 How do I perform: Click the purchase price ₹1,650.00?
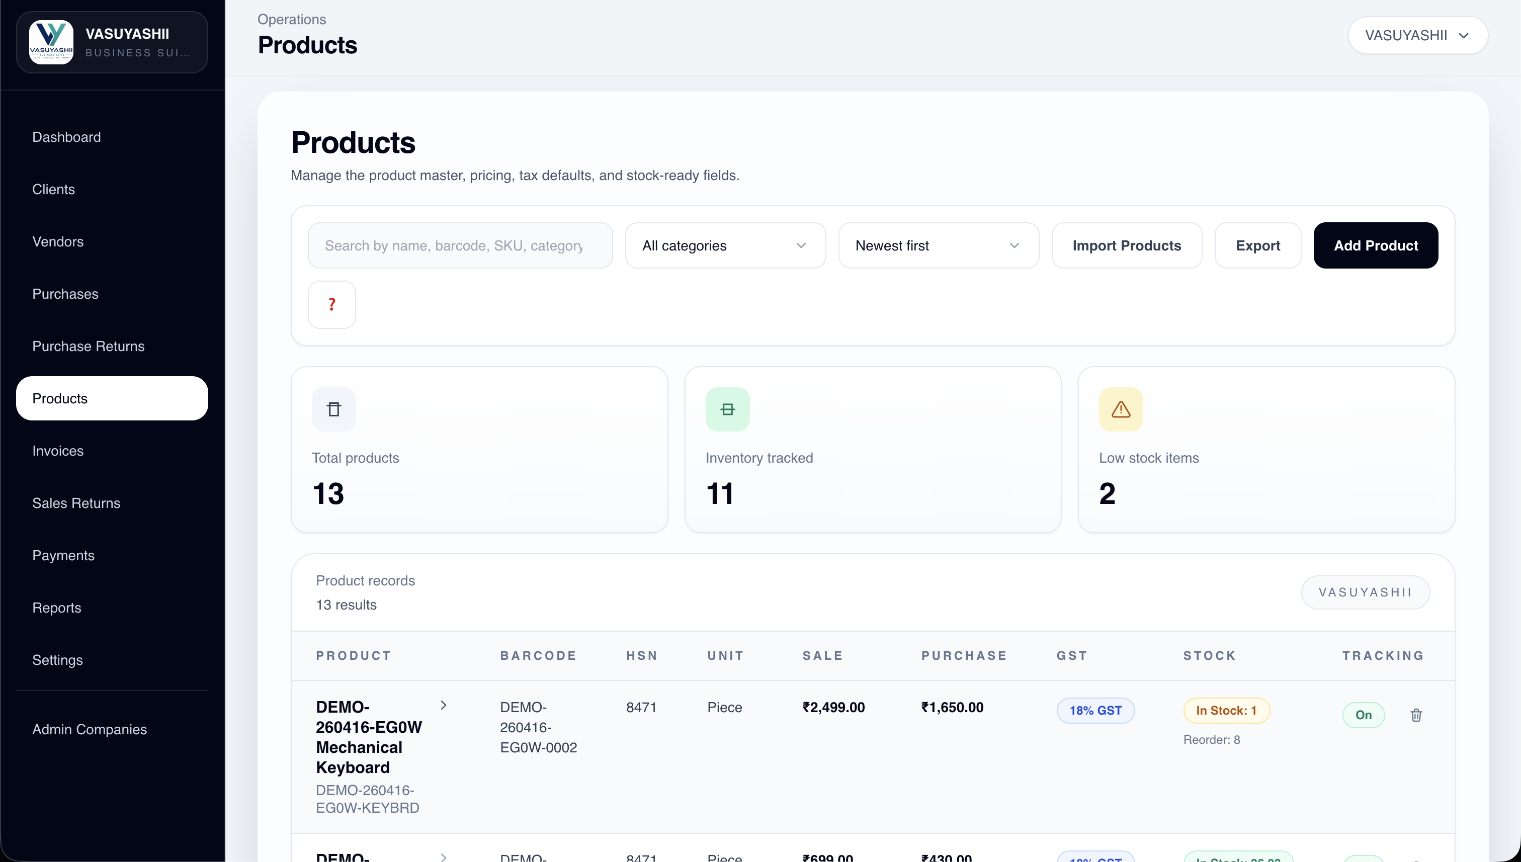pyautogui.click(x=952, y=707)
